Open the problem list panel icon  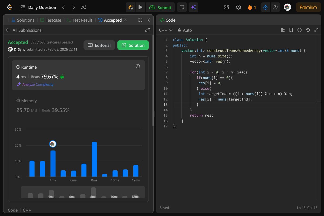(x=23, y=7)
